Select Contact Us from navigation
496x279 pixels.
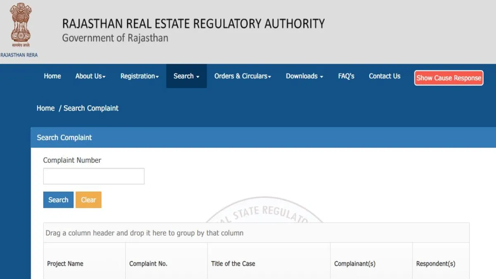coord(384,76)
